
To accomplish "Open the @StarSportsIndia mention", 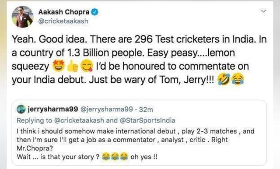I will click(x=147, y=120).
